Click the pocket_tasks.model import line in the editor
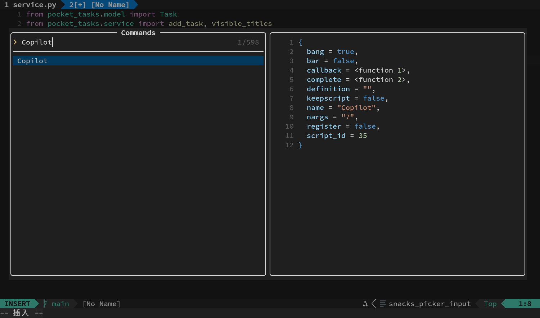The height and width of the screenshot is (318, 540). pos(102,14)
